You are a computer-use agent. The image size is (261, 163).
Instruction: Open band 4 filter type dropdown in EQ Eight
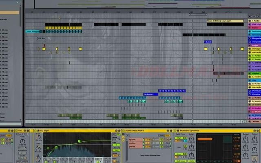point(72,159)
